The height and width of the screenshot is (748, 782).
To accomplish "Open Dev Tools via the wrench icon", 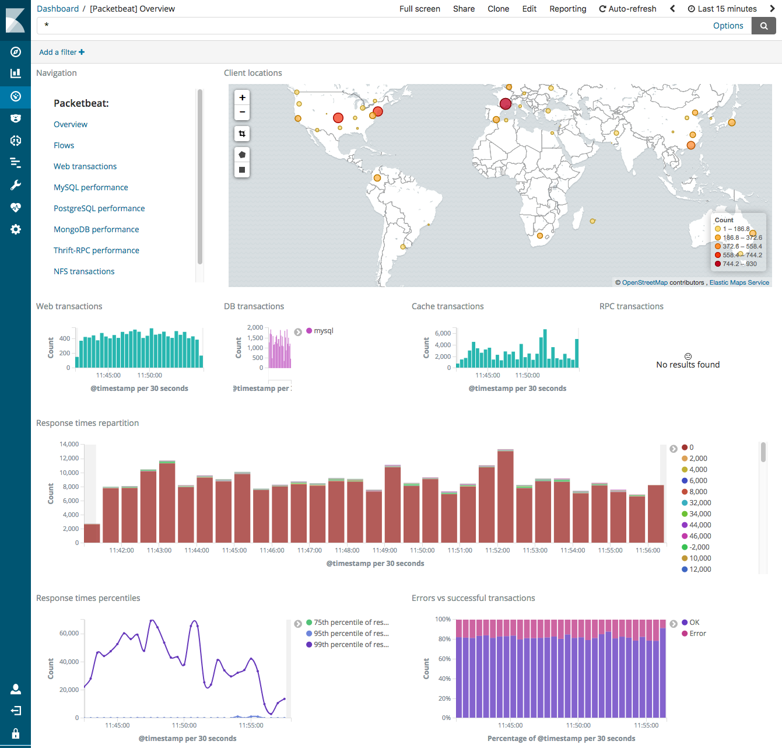I will [x=15, y=185].
